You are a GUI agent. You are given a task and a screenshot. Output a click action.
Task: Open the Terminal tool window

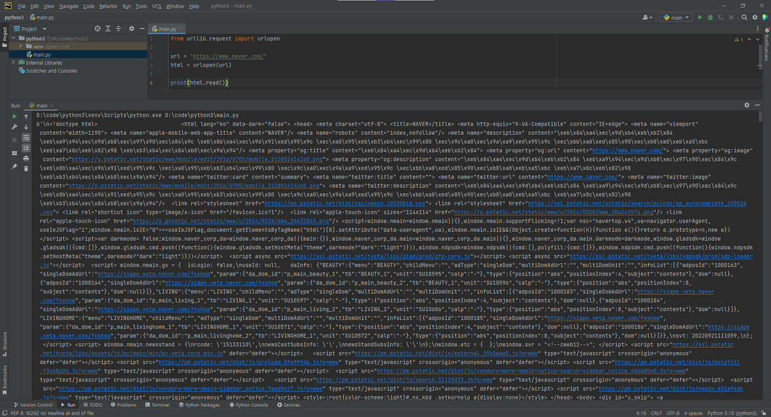(157, 405)
